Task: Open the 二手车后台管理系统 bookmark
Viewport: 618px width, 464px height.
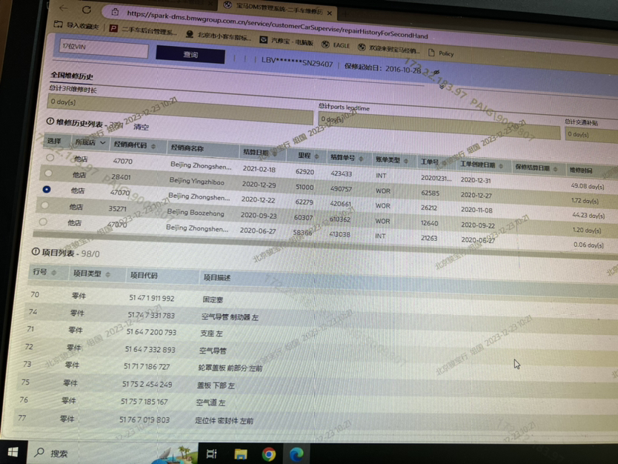Action: (x=143, y=30)
